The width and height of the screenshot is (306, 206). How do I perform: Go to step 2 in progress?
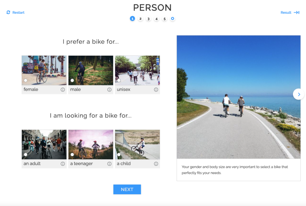[140, 19]
